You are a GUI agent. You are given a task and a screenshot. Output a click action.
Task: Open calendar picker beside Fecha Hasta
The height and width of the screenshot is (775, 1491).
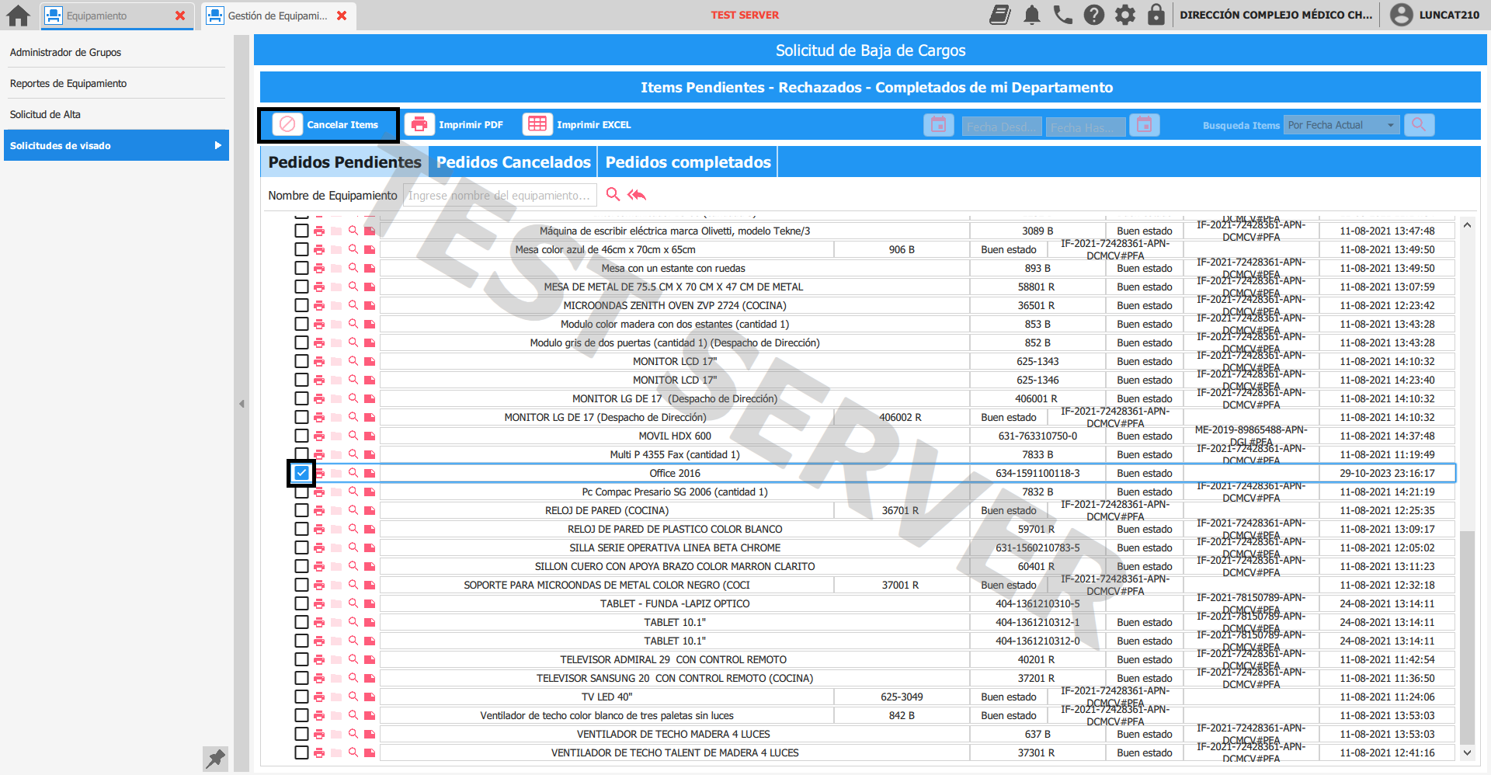pos(1144,125)
